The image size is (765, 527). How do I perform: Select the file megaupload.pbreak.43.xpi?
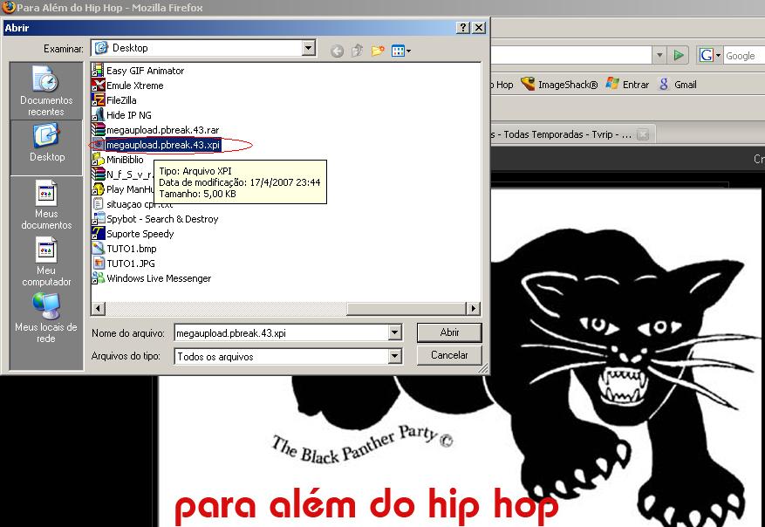tap(163, 145)
